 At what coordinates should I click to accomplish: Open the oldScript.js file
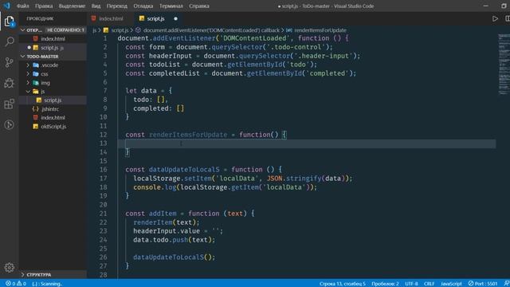[x=53, y=126]
